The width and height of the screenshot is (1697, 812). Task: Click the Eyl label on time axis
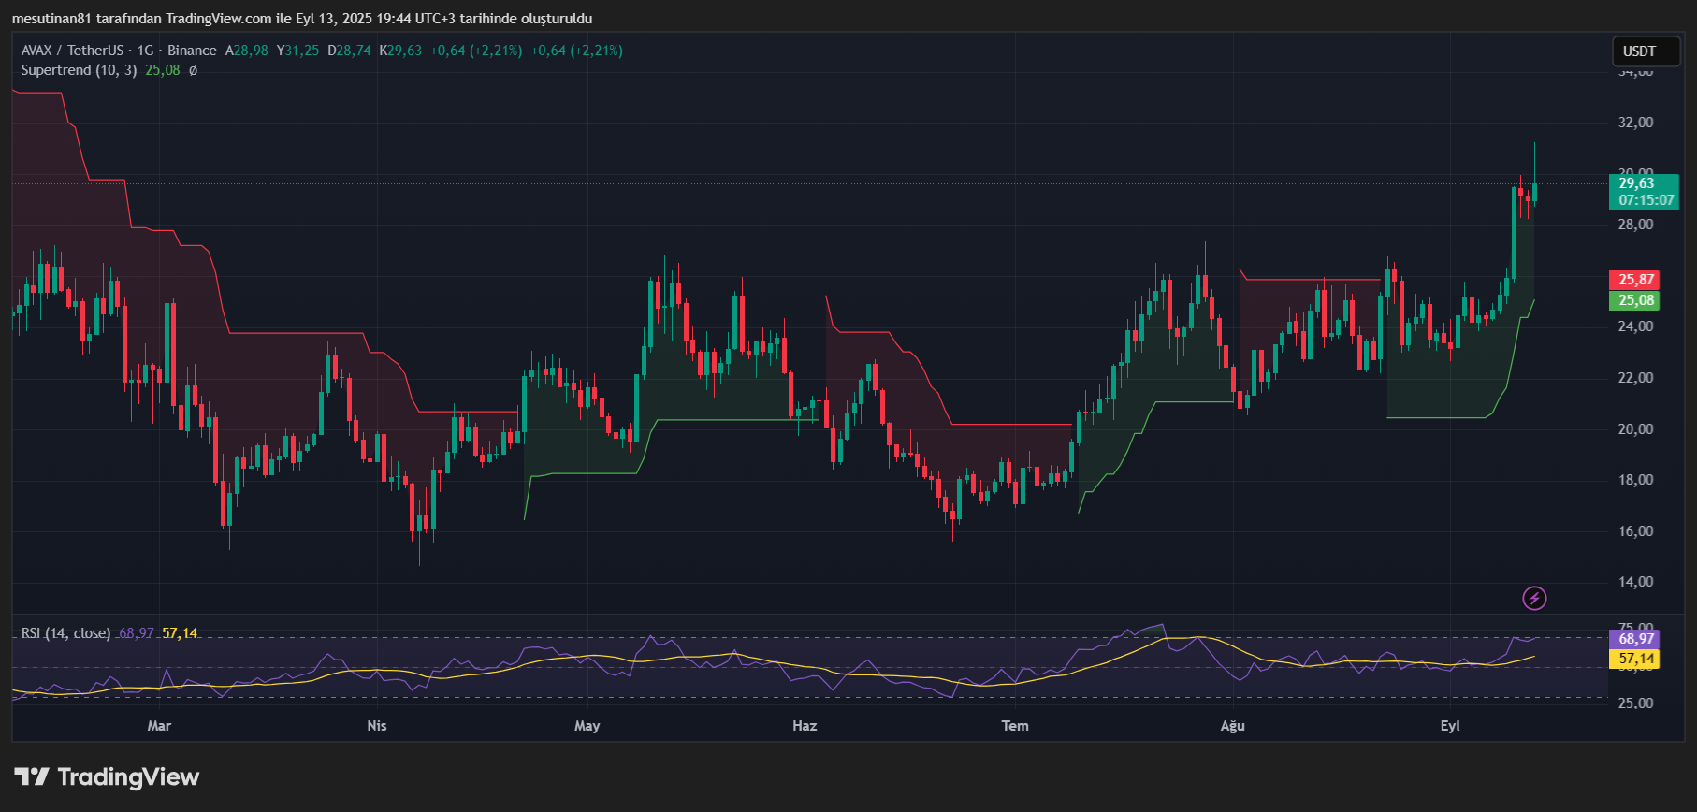[x=1450, y=726]
